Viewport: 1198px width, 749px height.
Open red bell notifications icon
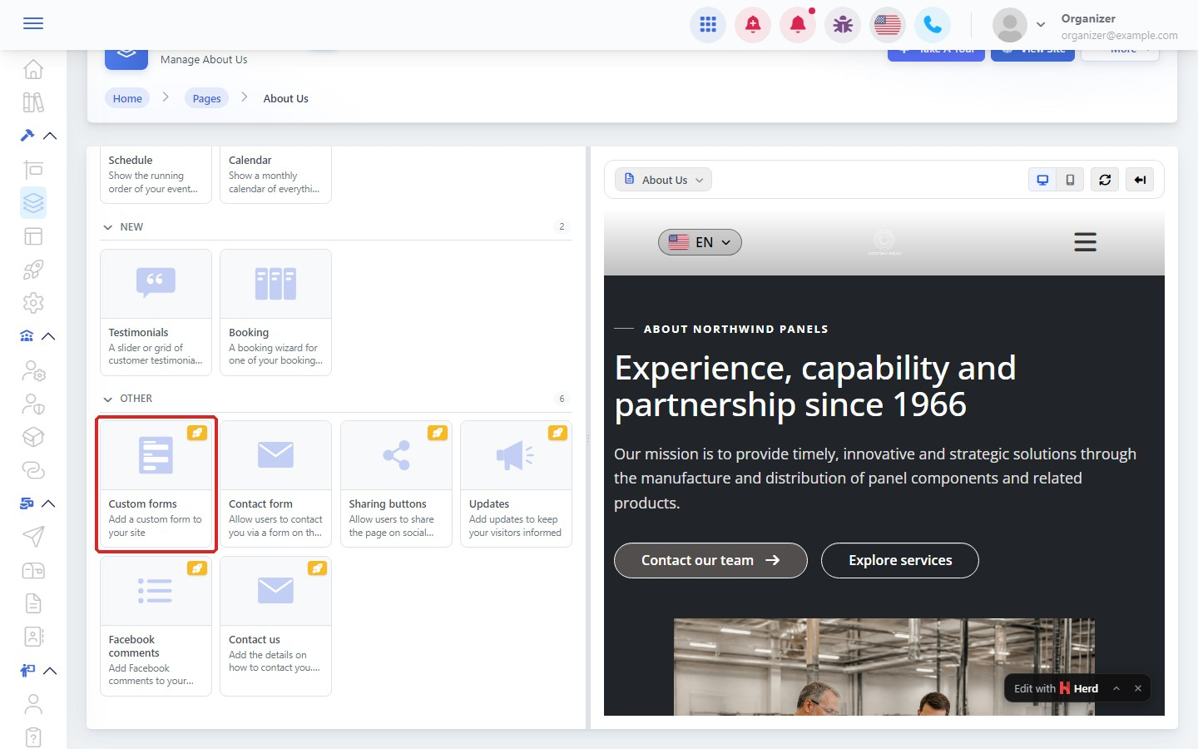[x=798, y=25]
